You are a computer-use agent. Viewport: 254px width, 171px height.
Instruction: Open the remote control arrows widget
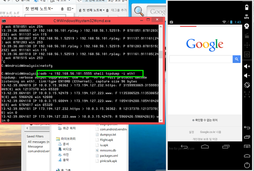click(247, 45)
